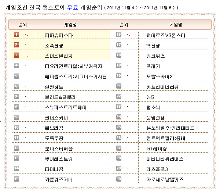Viewport: 220px width, 193px height.
Task: Select the rank 30 badge
Action: coord(119,179)
